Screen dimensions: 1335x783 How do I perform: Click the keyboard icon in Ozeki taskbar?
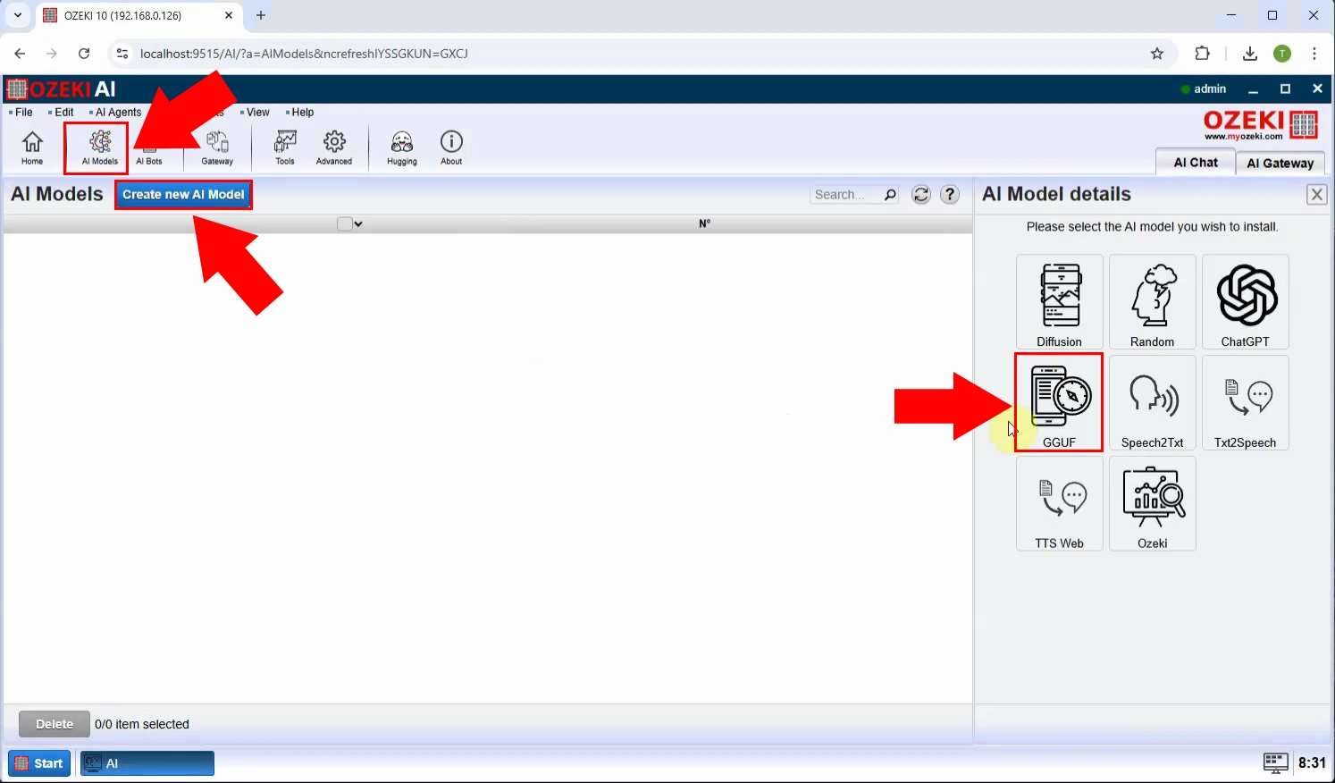click(1275, 762)
